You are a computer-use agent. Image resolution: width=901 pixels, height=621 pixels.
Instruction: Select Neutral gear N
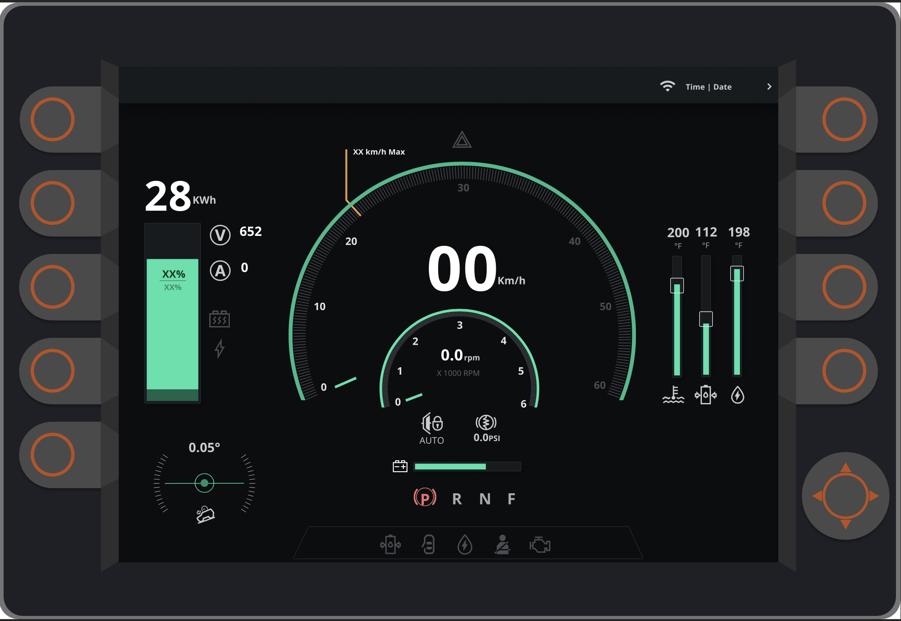(485, 499)
